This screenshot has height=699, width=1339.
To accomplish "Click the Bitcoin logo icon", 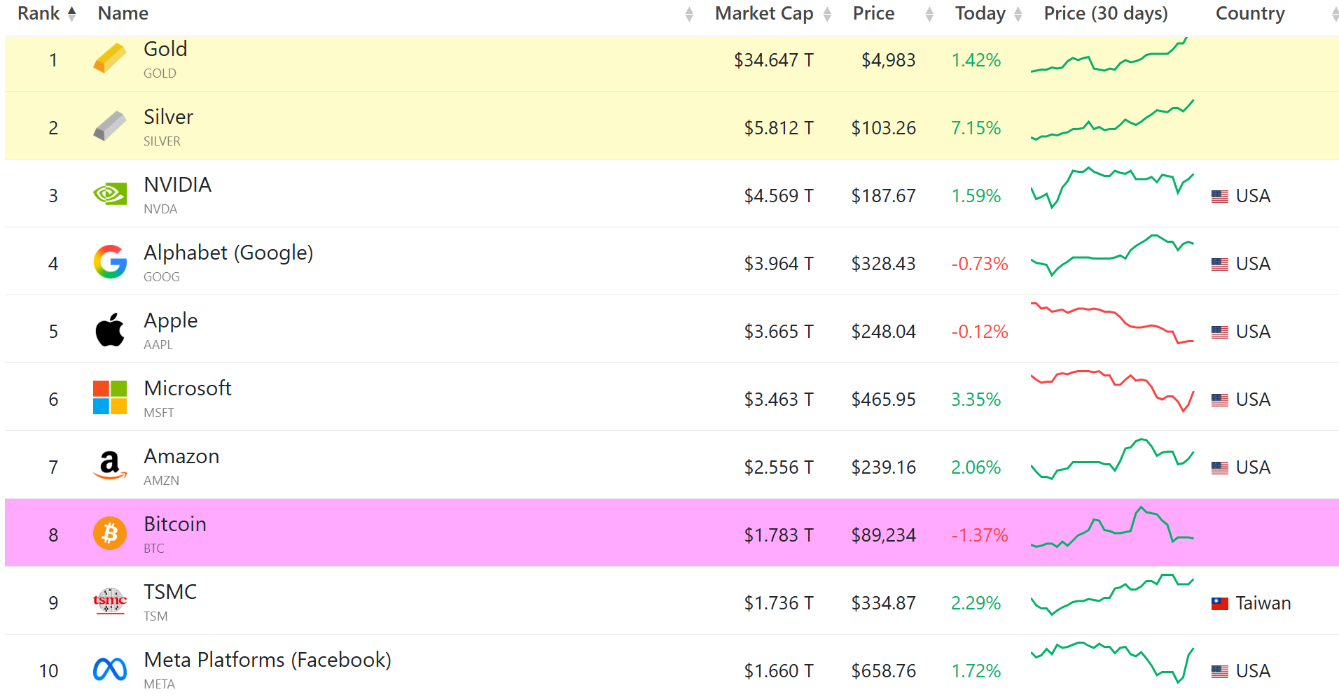I will click(110, 533).
